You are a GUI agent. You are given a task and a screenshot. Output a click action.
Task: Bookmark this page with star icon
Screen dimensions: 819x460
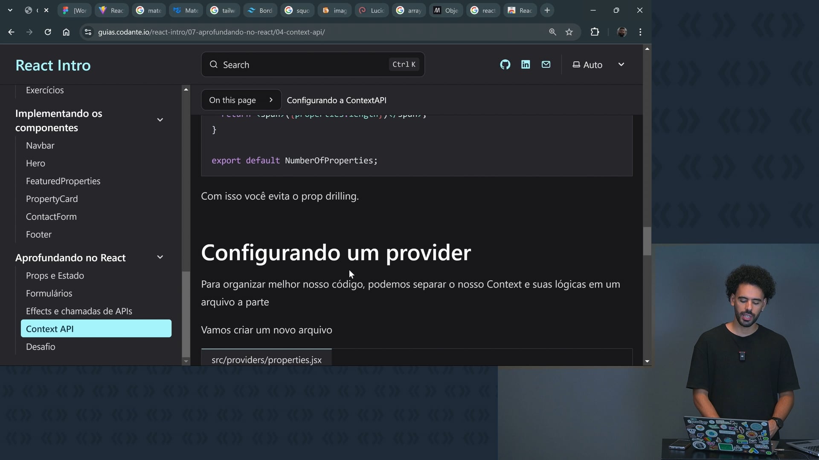569,32
